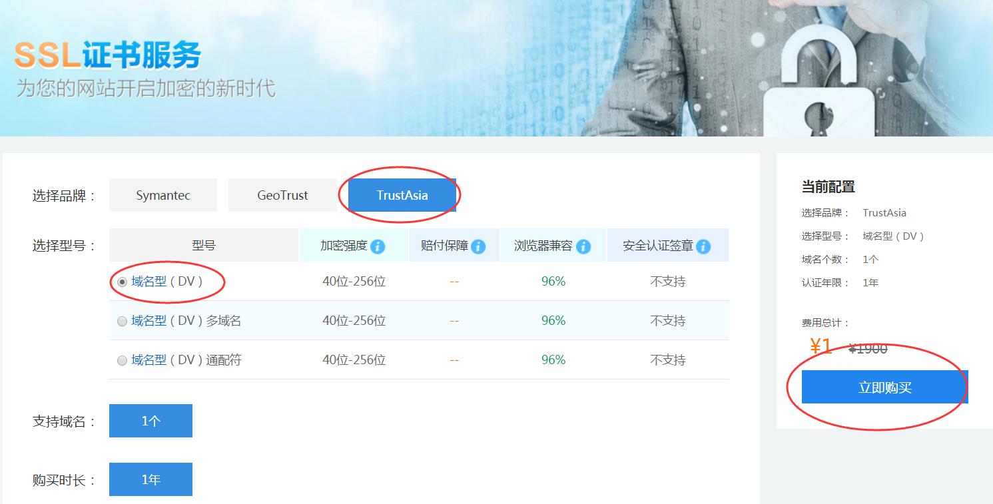Image resolution: width=993 pixels, height=504 pixels.
Task: Open the 浏览器兼容 info tooltip icon
Action: pos(583,246)
